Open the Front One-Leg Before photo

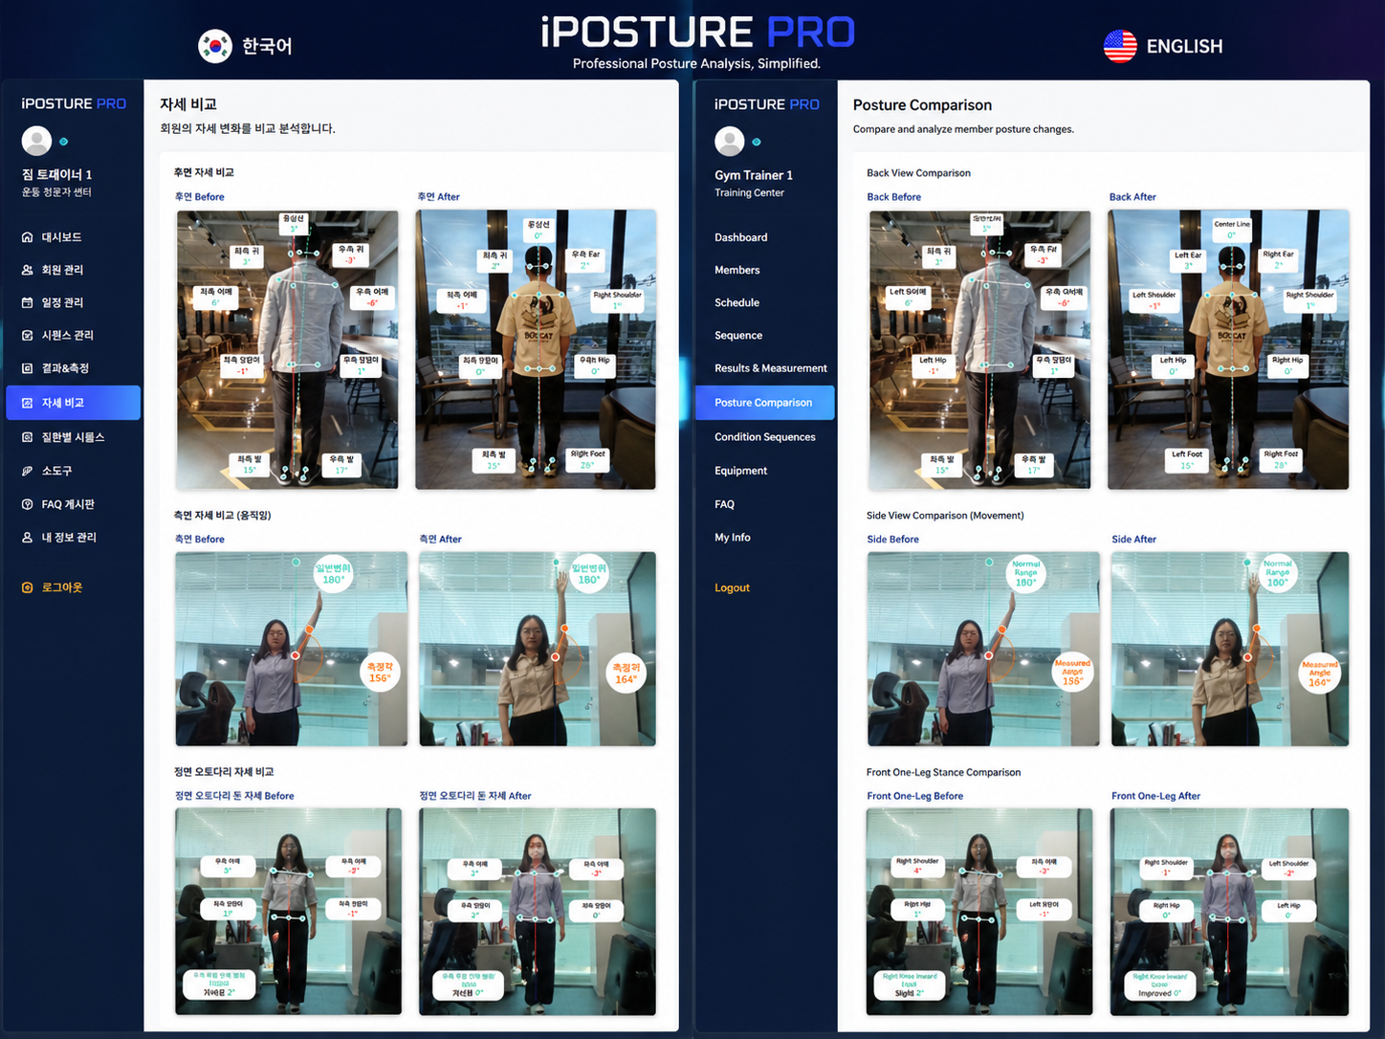979,911
